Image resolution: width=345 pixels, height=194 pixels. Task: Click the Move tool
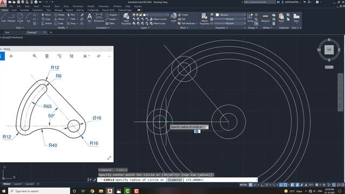pos(46,15)
